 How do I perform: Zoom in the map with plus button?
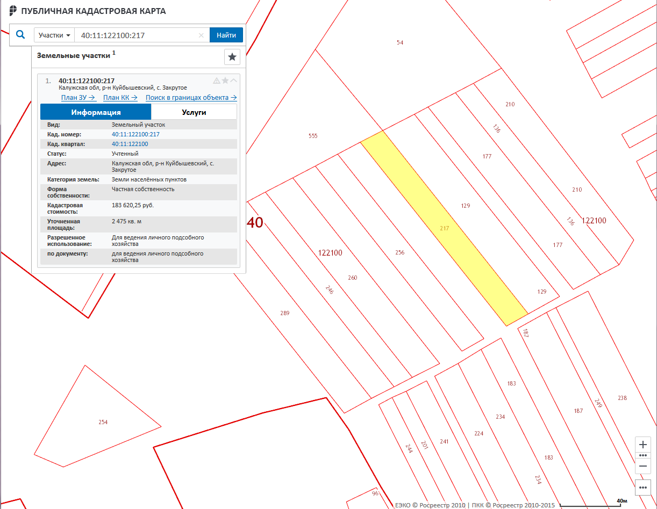pyautogui.click(x=643, y=445)
